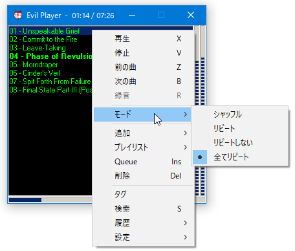Select track 03 - Leave-Taking

50,48
